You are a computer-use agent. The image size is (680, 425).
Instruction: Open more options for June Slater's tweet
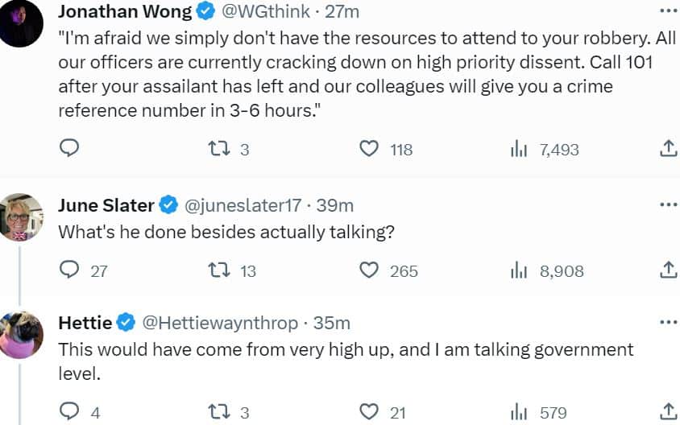668,204
